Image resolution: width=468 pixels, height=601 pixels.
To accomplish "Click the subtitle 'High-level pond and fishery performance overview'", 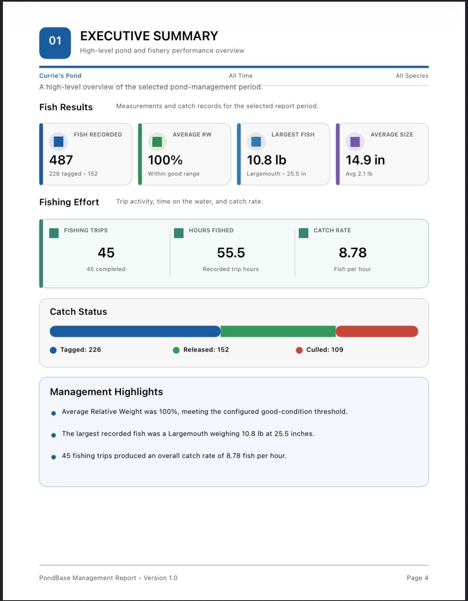I will [x=162, y=51].
